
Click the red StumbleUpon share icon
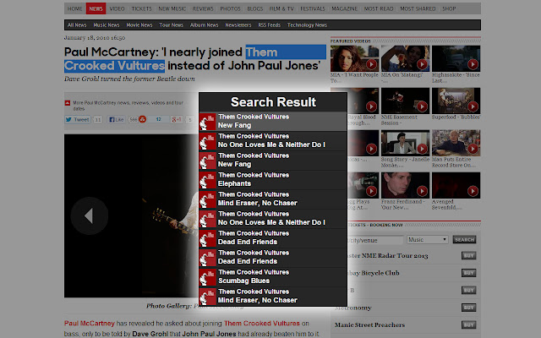142,119
